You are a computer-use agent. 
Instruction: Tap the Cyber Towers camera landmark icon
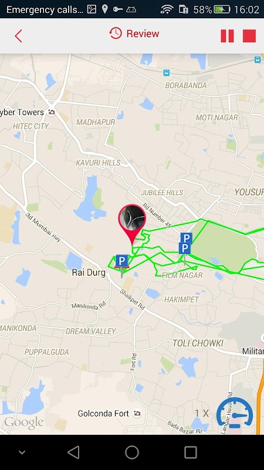pos(52,112)
